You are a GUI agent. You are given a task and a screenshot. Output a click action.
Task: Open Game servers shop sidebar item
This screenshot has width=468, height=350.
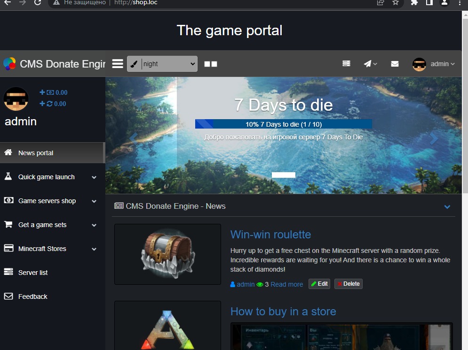[x=47, y=201]
